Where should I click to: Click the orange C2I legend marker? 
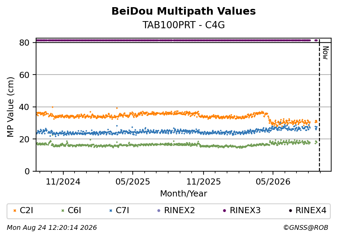tap(15, 211)
